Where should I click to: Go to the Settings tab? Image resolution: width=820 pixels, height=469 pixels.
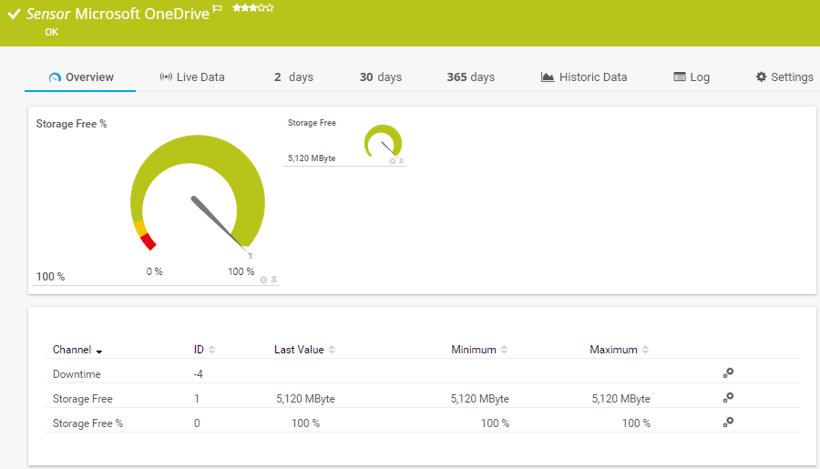(784, 77)
